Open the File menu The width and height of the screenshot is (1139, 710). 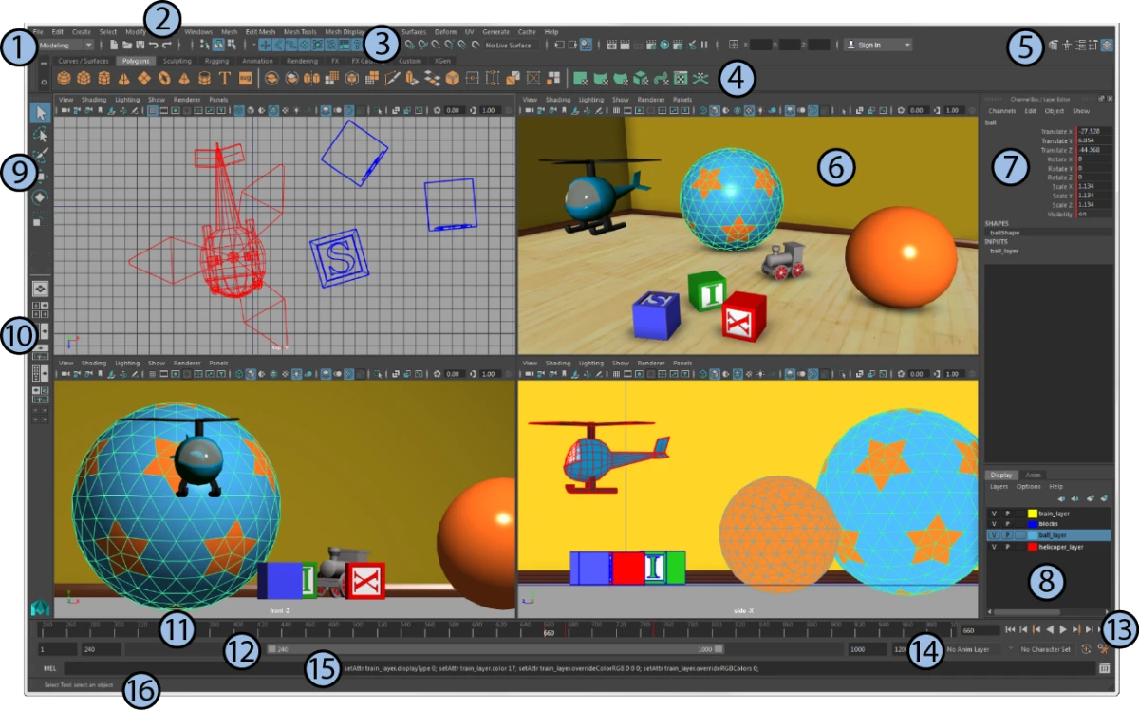coord(38,31)
